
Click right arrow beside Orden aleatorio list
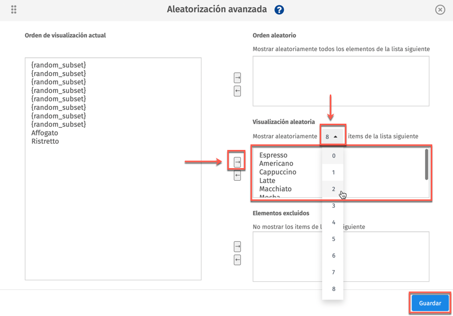[x=237, y=78]
